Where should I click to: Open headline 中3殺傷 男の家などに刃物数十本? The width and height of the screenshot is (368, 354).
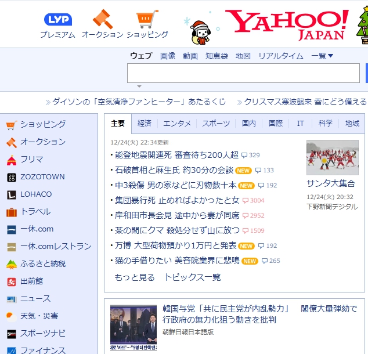coord(176,185)
